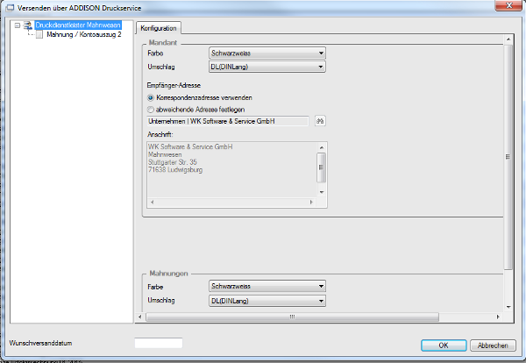
Task: Collapse the Druckdienstleister Mahnwesen tree node
Action: coord(18,25)
